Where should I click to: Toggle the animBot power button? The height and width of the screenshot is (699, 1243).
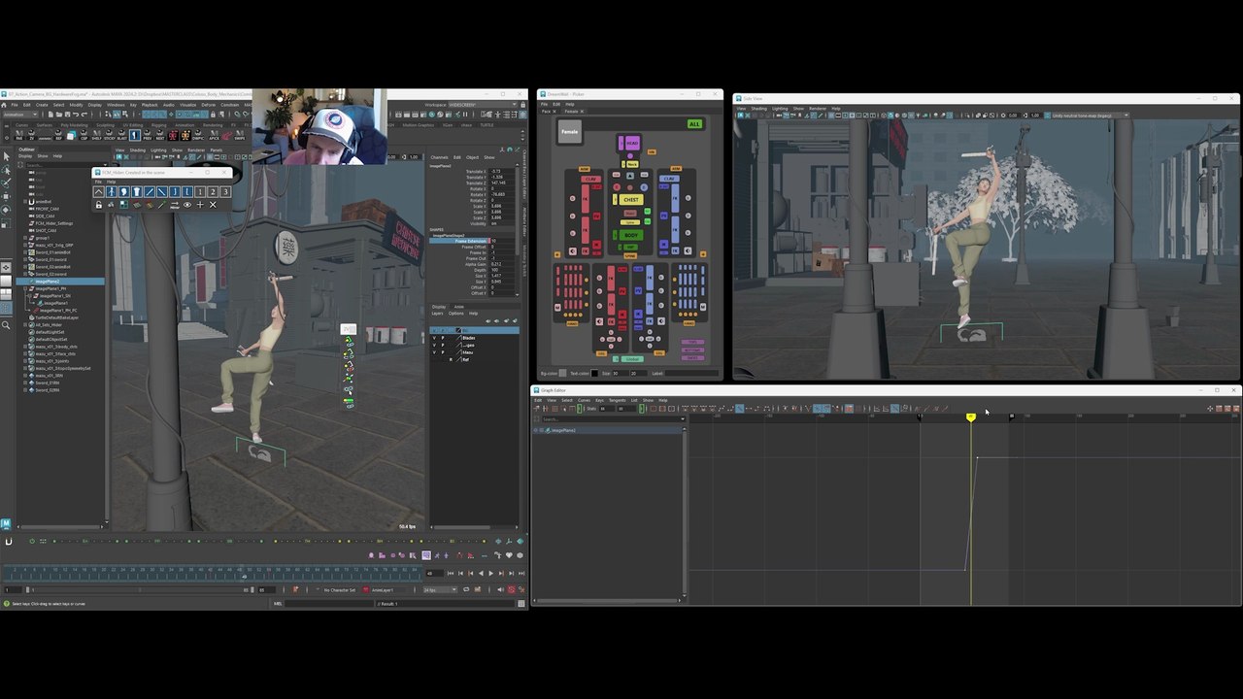tap(32, 542)
